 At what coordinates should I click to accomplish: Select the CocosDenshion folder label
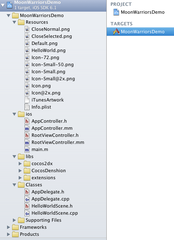[x=49, y=171]
